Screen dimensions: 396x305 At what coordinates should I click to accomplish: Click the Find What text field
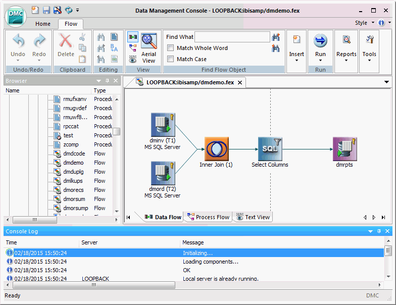point(232,37)
